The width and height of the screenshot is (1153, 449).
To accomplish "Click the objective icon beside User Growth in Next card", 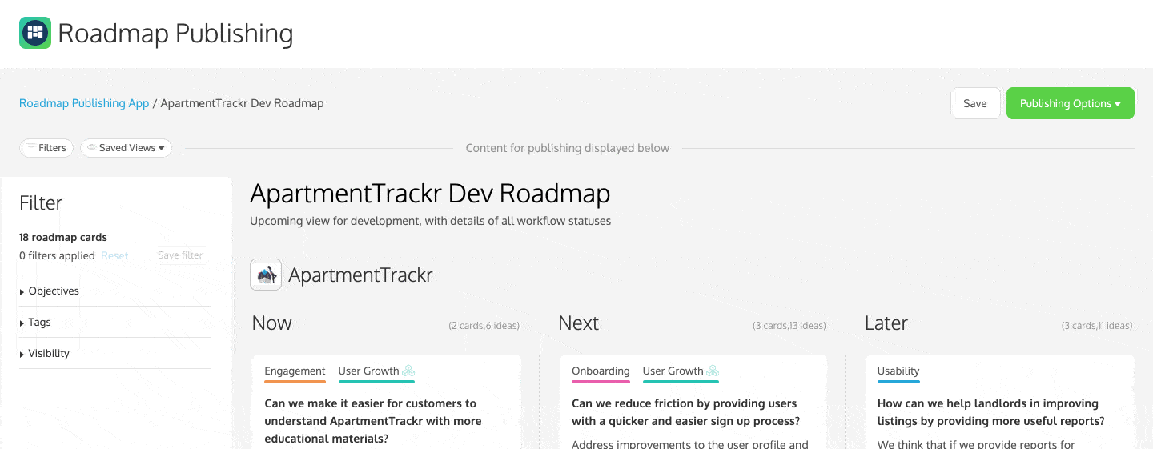I will coord(713,371).
